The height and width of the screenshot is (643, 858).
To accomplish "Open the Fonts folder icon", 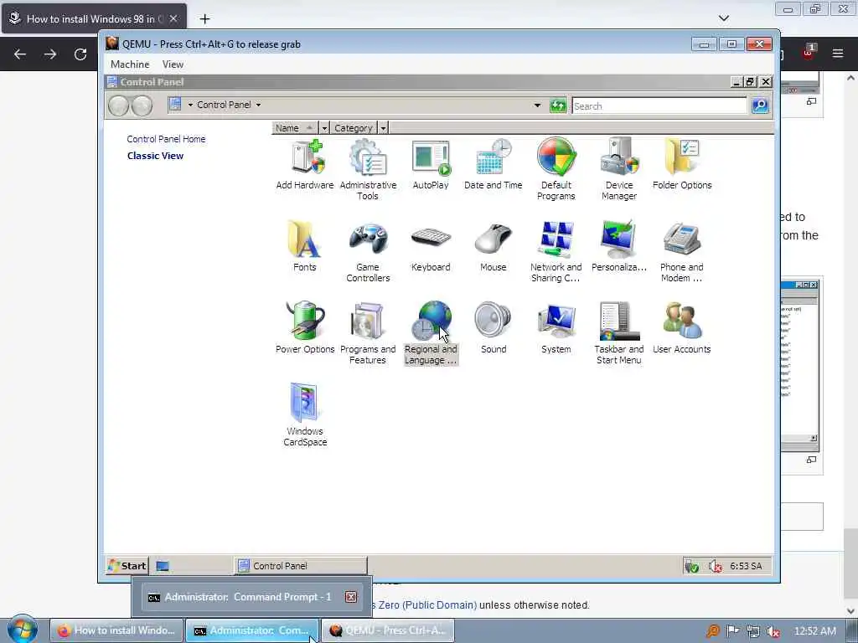I will click(305, 246).
